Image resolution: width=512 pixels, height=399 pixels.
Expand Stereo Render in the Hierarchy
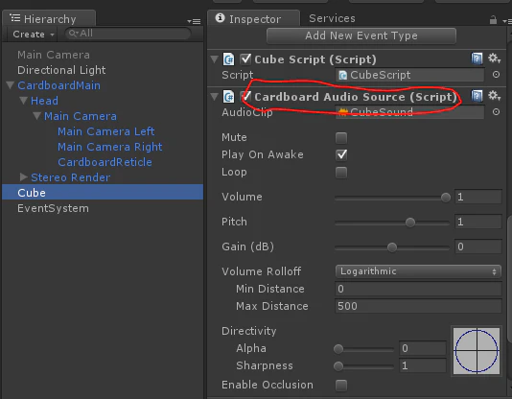[x=24, y=177]
